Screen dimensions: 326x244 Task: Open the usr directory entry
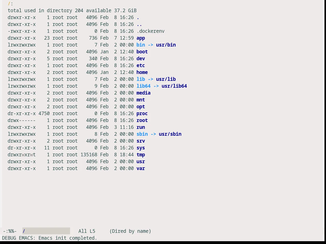click(141, 162)
